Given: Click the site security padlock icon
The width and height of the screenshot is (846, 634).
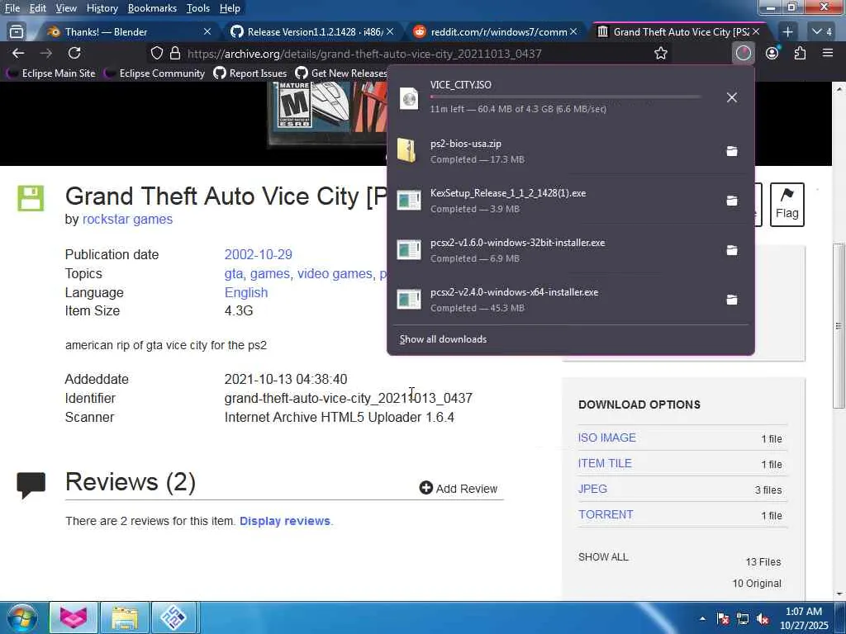Looking at the screenshot, I should point(175,53).
